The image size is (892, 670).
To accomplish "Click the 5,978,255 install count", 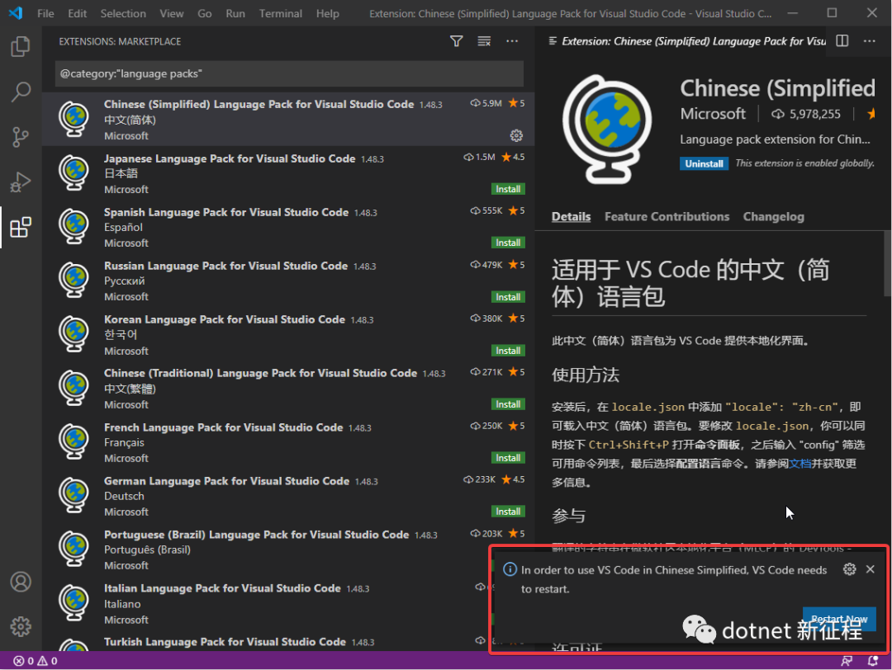I will tap(814, 114).
